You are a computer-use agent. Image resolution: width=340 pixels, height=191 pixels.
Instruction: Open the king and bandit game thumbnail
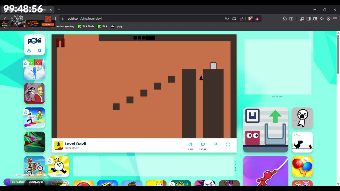point(35,93)
